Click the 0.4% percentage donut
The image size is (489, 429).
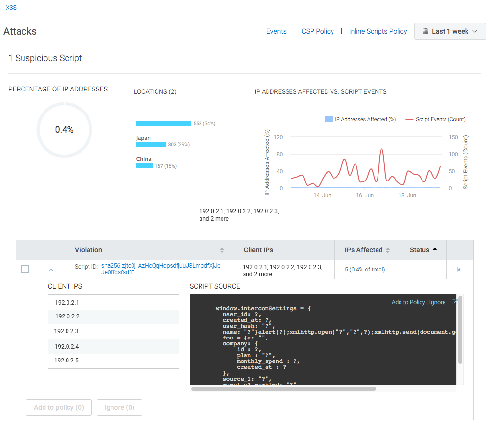64,130
